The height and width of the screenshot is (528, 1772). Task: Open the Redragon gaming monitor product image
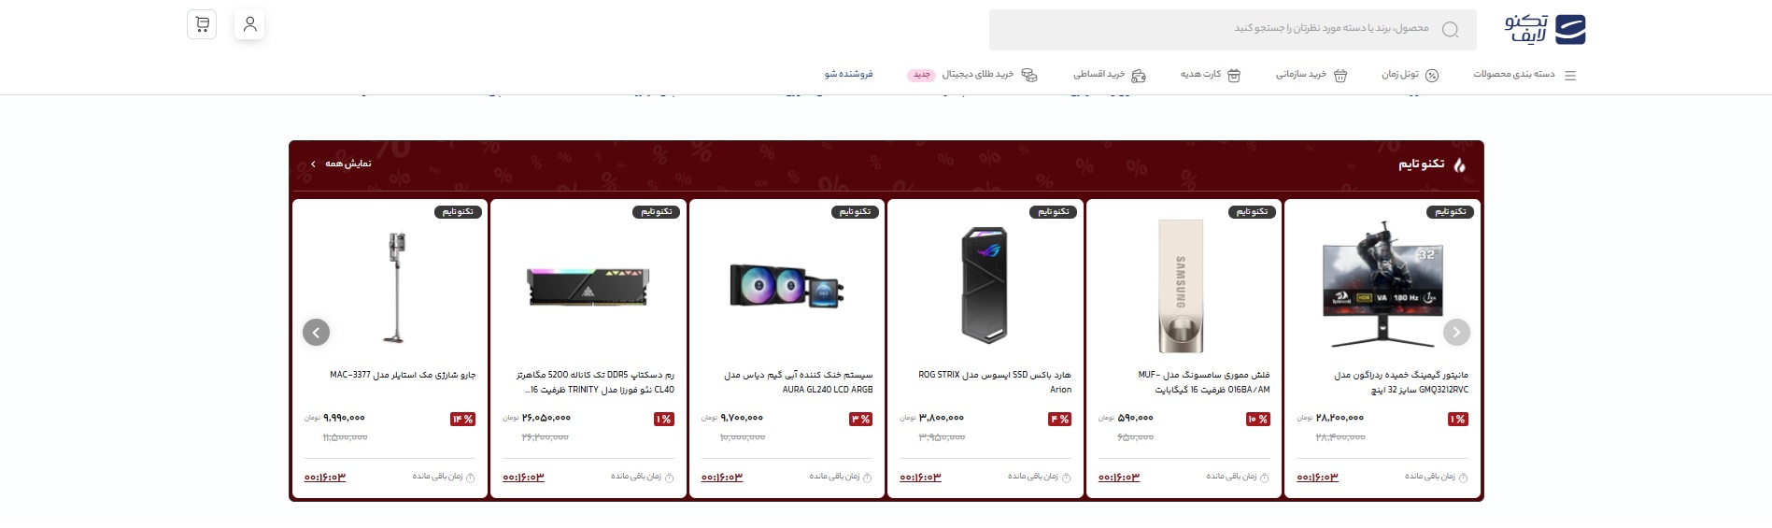(x=1382, y=285)
